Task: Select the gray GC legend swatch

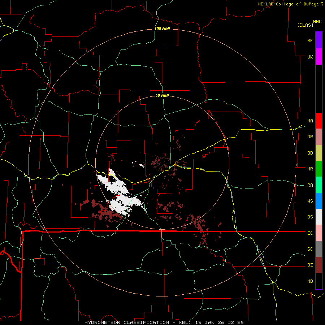Action: [x=319, y=249]
